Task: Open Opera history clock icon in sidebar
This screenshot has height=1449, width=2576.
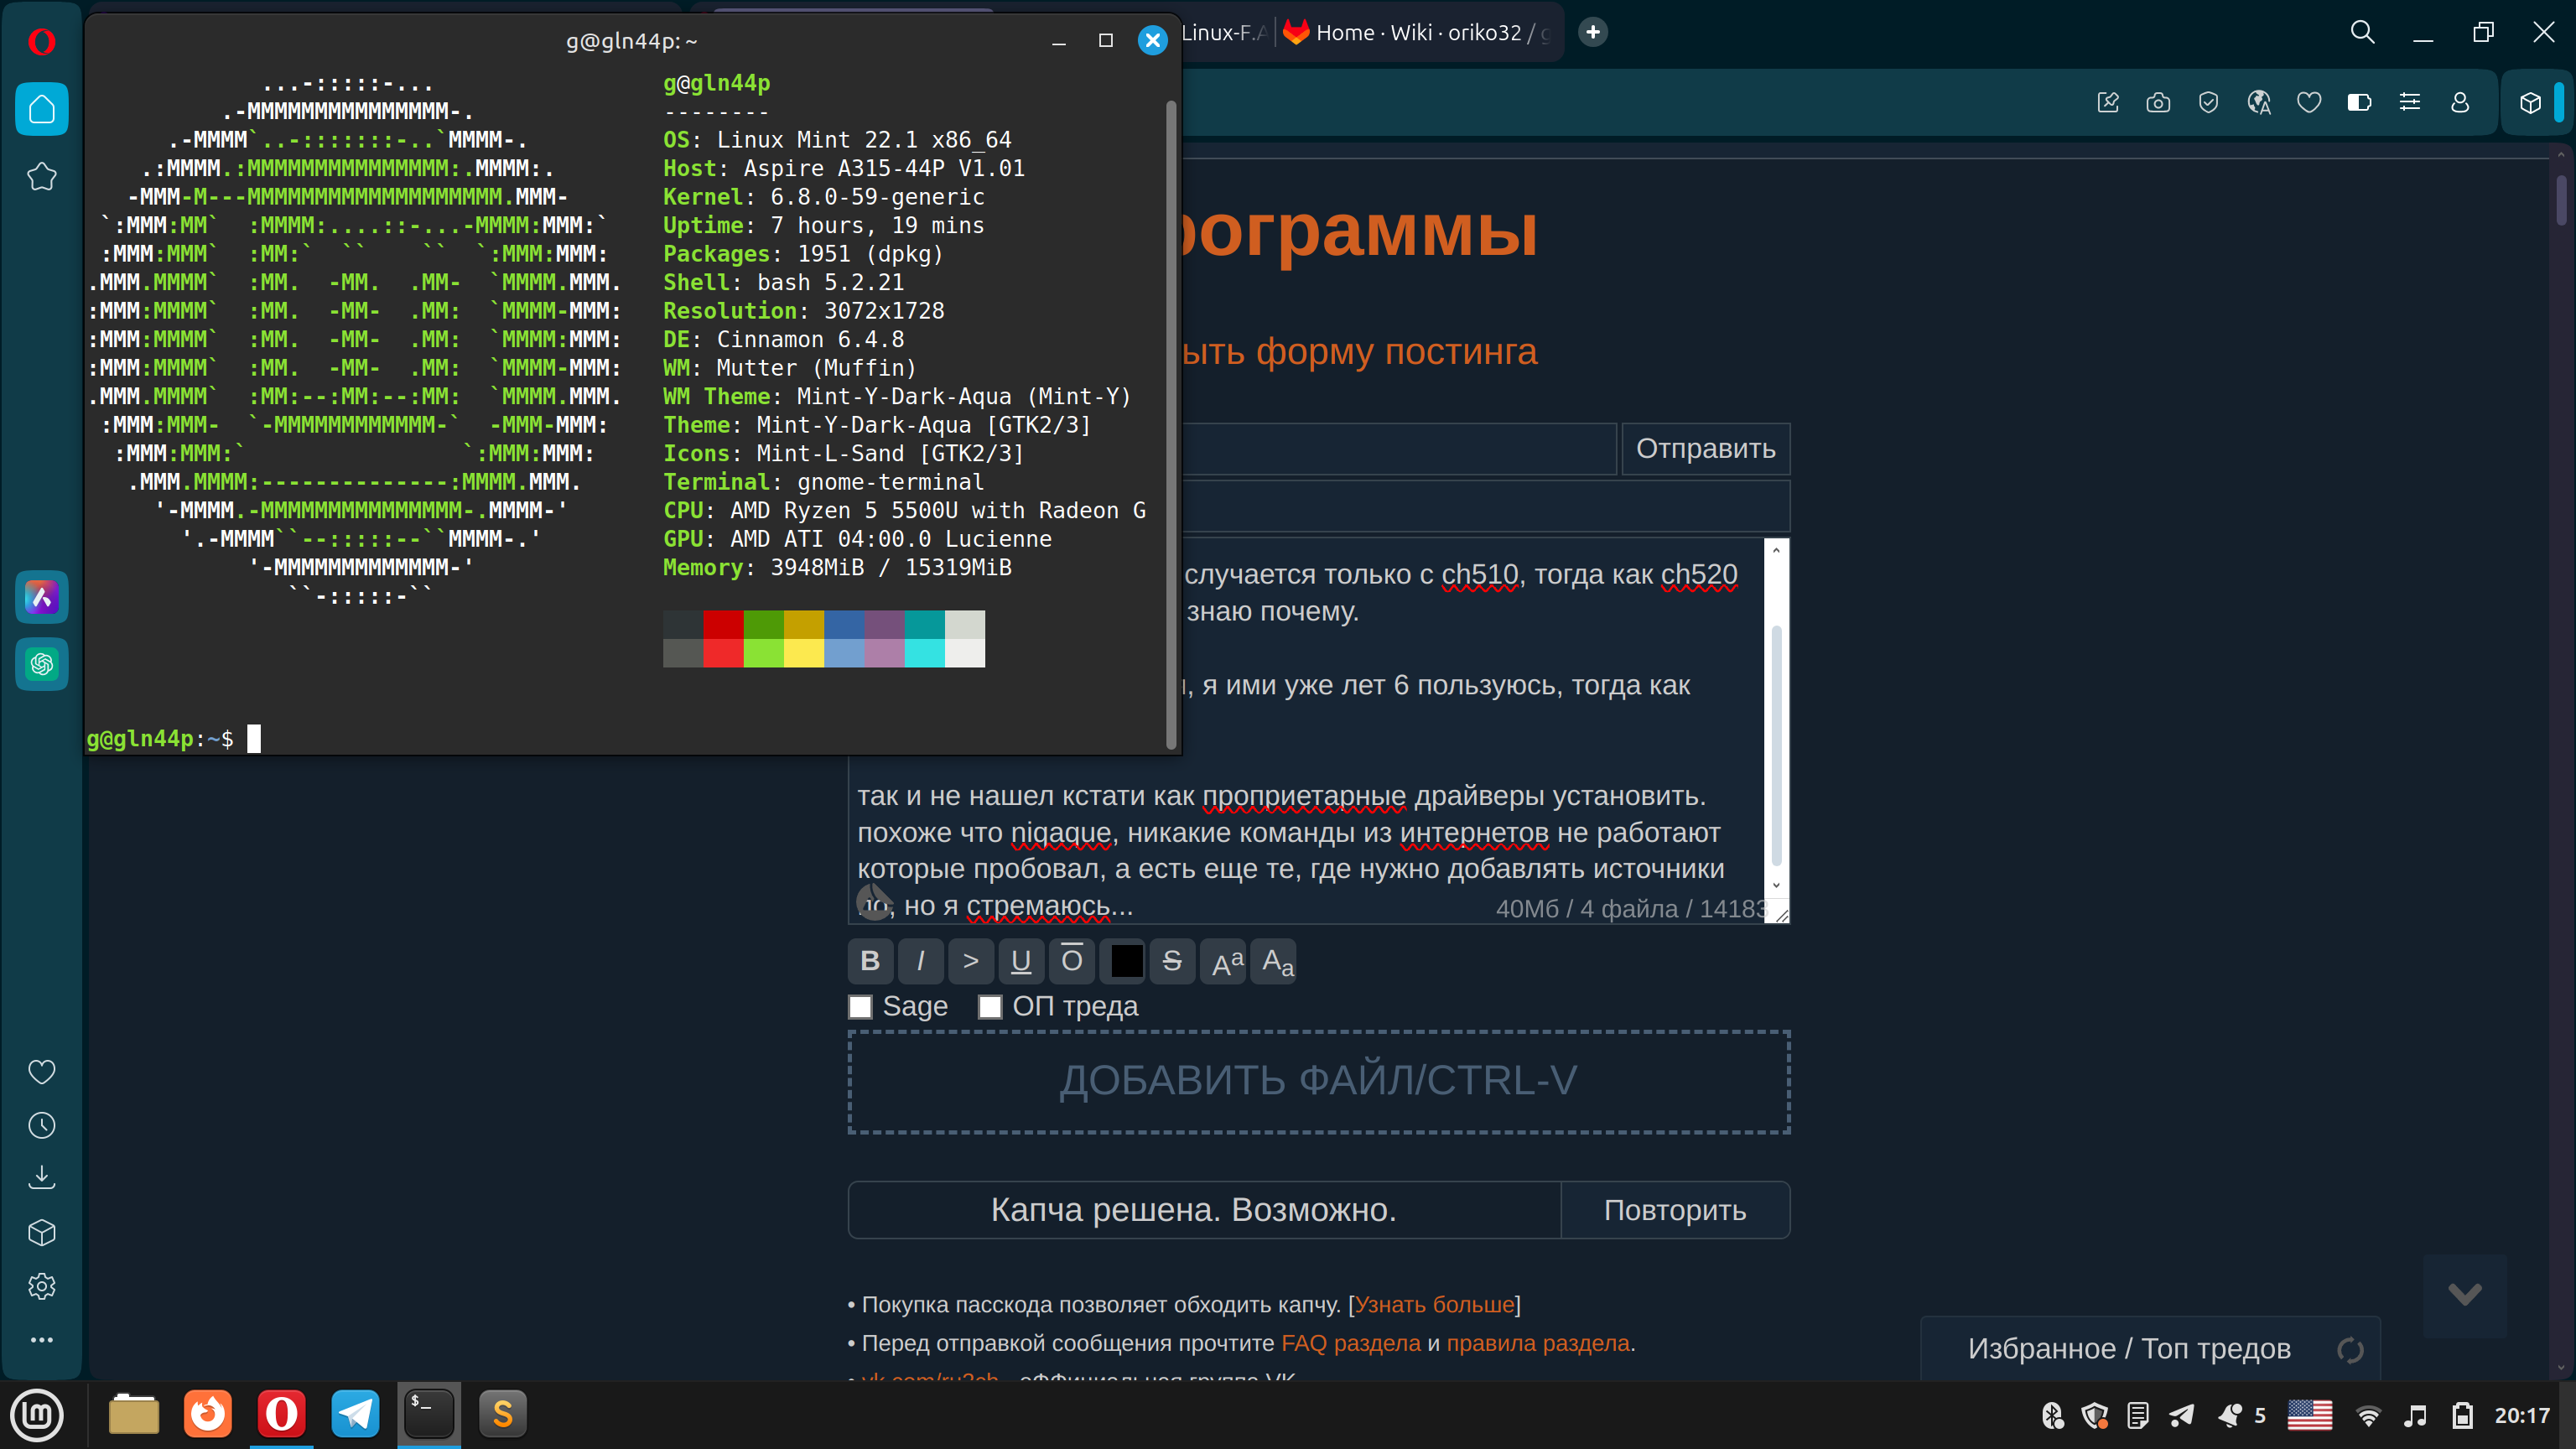Action: click(41, 1125)
